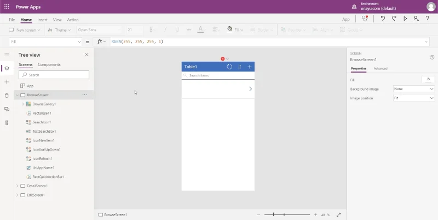The width and height of the screenshot is (438, 220).
Task: Open the Media icon in left rail
Action: 7,109
